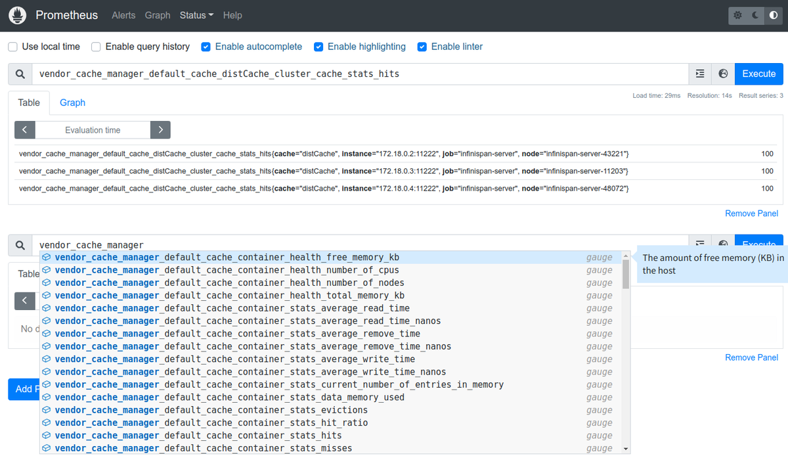Click the Remove Panel link
Screen dimensions: 788x475
pos(751,213)
